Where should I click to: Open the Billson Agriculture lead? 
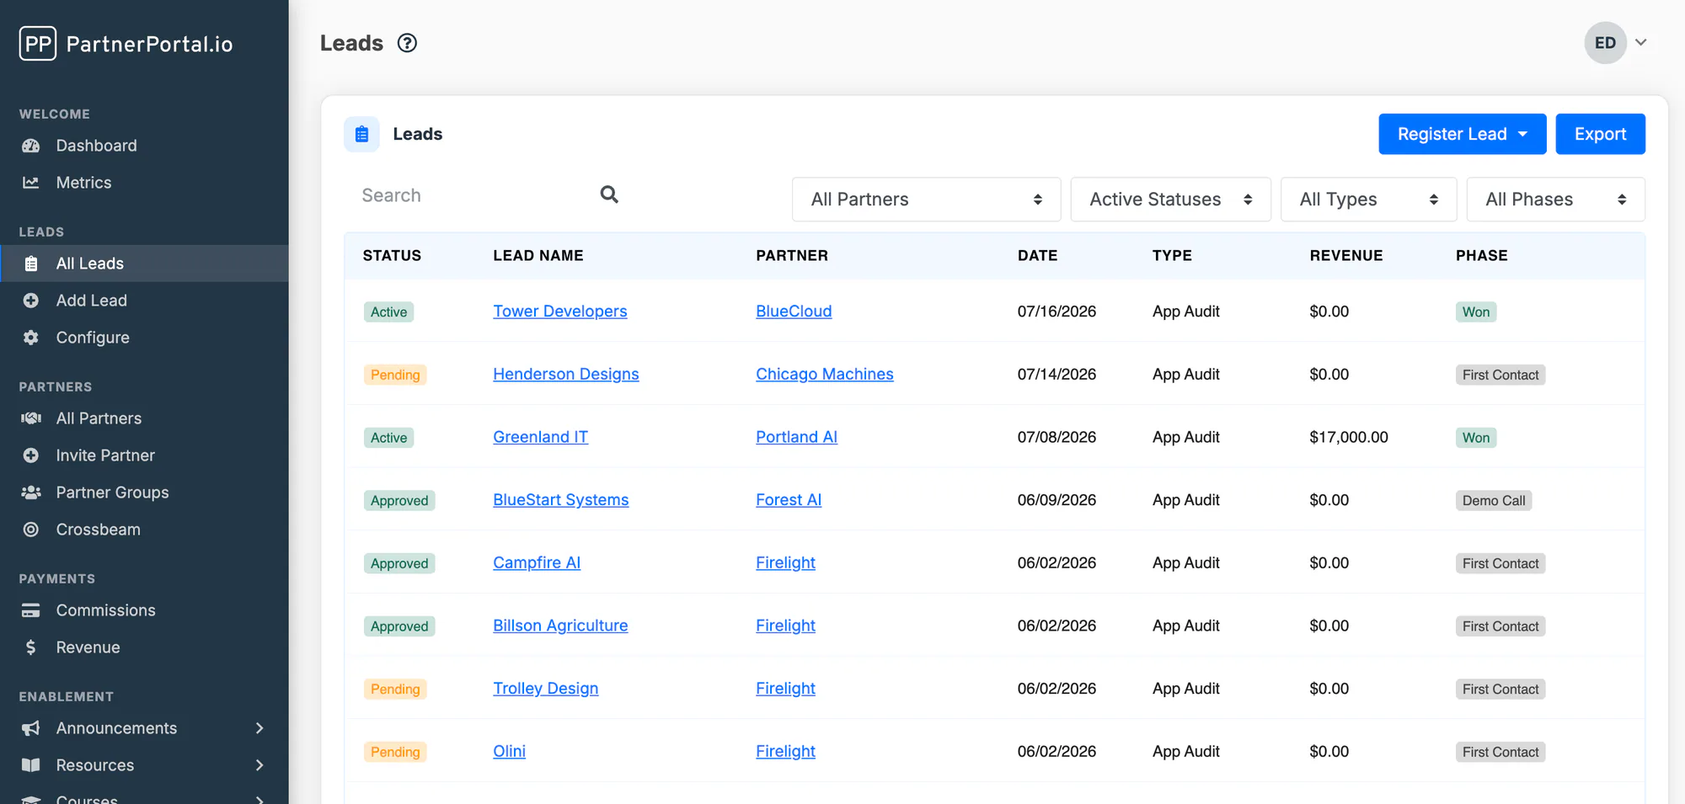coord(560,626)
